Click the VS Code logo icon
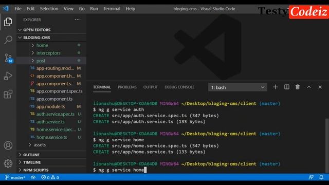The height and width of the screenshot is (185, 329). point(6,9)
